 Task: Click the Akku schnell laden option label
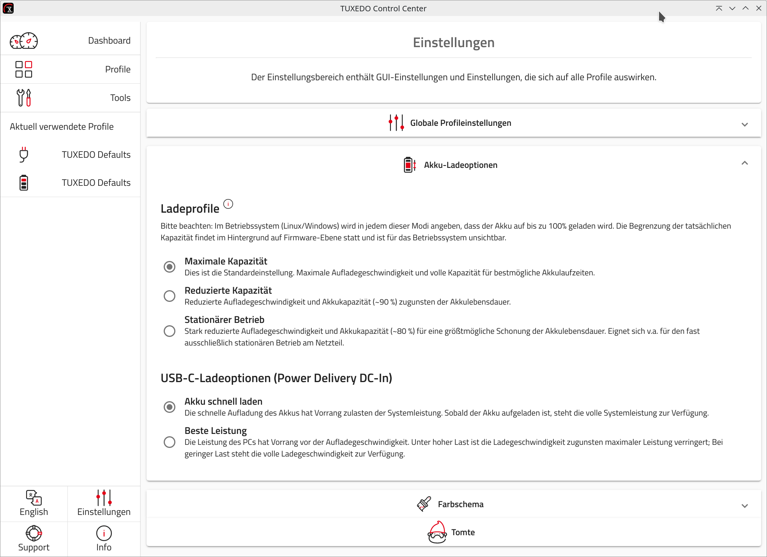[223, 401]
